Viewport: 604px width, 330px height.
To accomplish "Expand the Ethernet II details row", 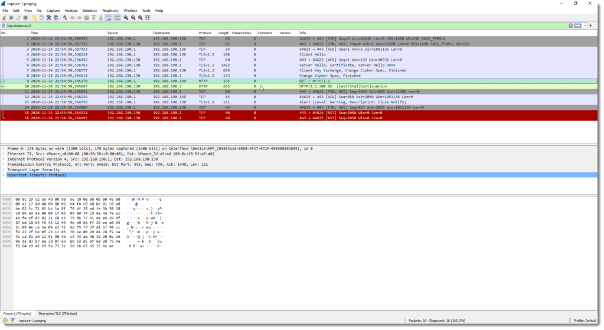I will [4, 153].
